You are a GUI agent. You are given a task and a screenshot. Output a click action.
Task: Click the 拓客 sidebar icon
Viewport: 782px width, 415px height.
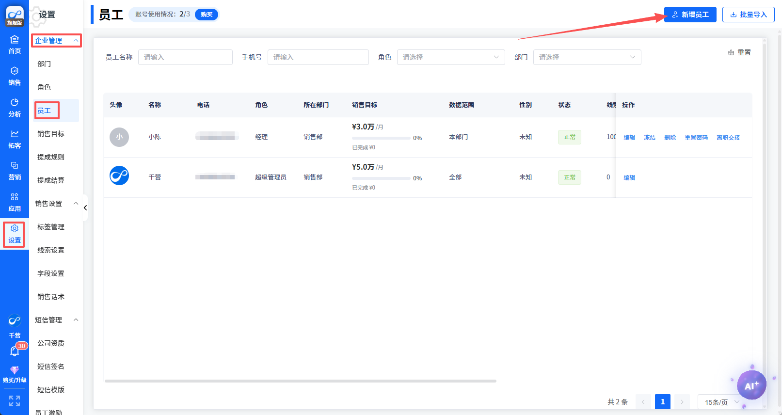(15, 139)
